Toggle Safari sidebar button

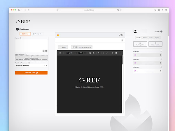[x=19, y=10]
